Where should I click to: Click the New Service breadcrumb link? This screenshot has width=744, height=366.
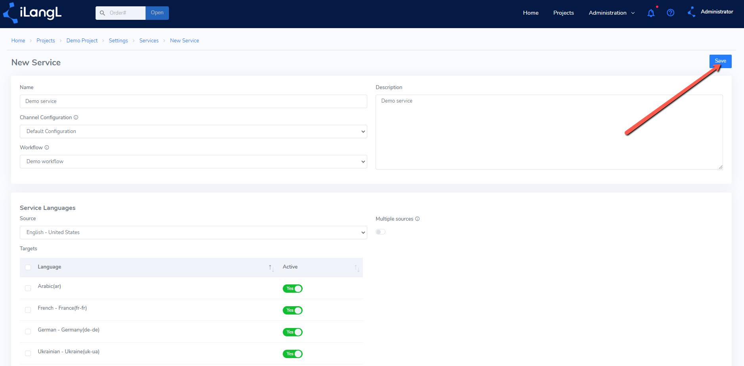pos(184,41)
